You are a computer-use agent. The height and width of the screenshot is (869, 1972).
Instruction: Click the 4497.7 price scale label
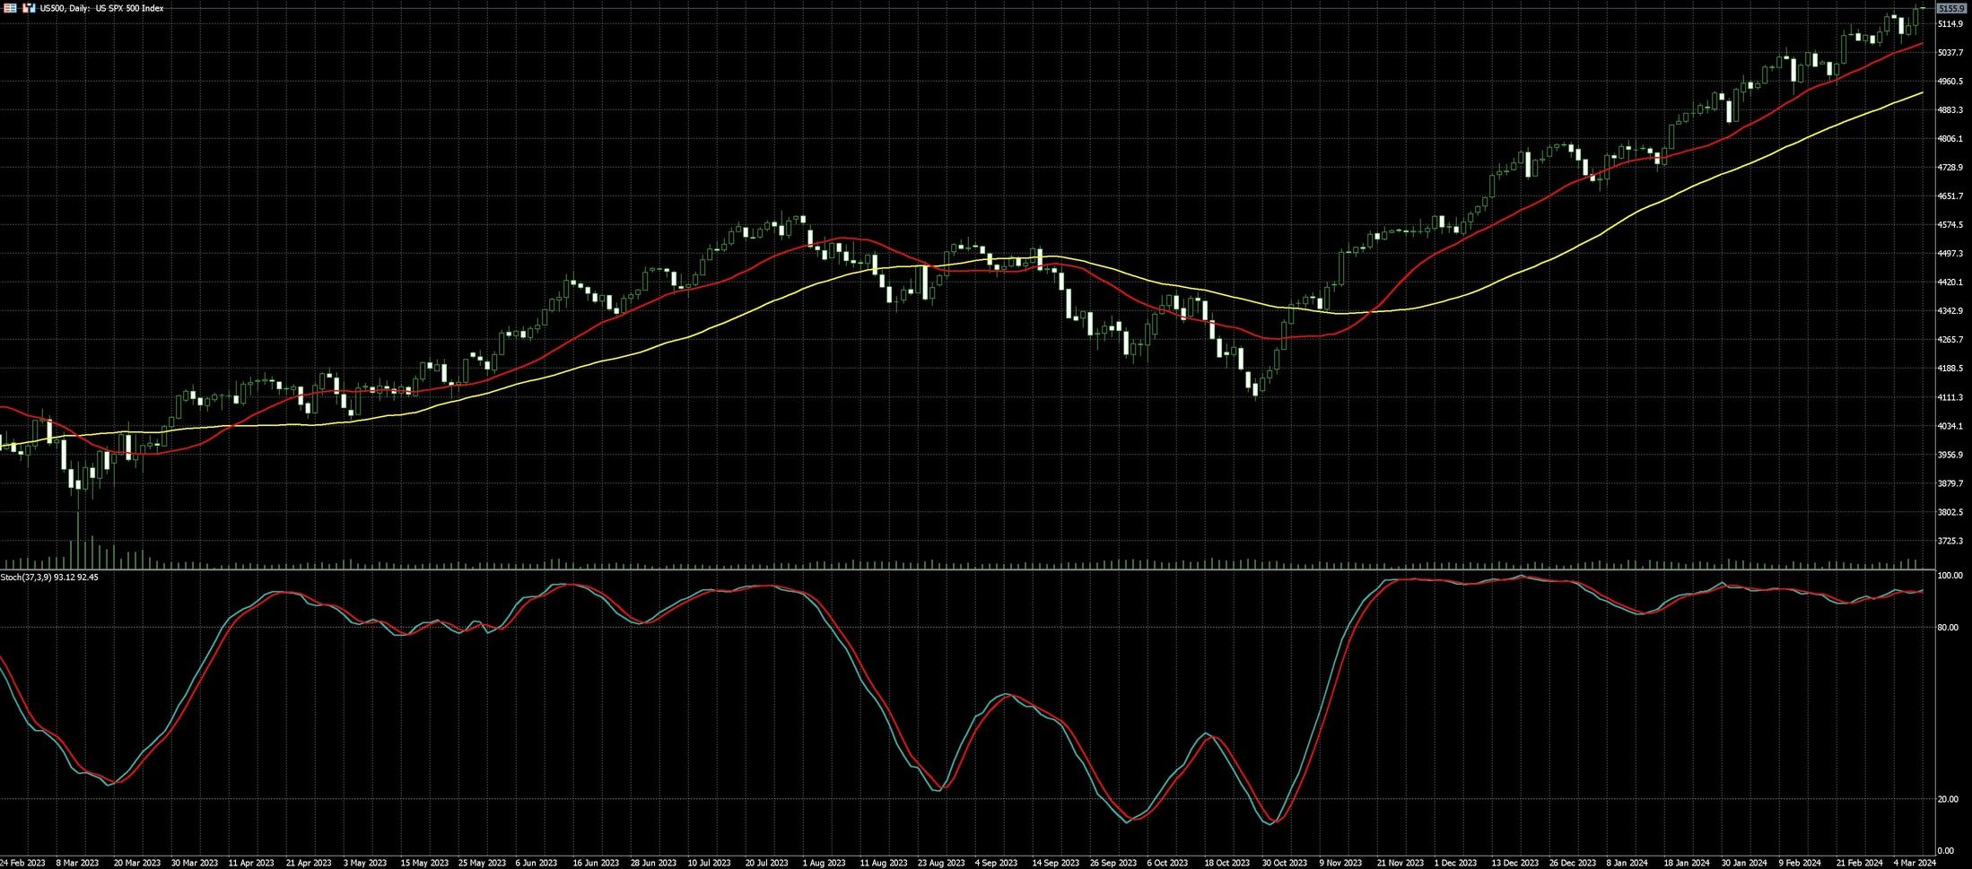click(1950, 254)
